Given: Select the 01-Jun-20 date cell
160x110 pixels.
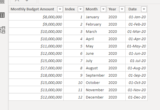Looking at the screenshot, I should [136, 53].
